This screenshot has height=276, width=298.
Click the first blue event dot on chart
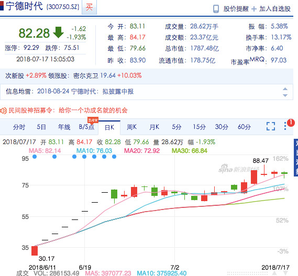point(35,157)
